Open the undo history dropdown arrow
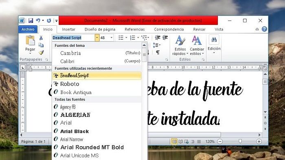This screenshot has height=160, width=285. (43, 20)
